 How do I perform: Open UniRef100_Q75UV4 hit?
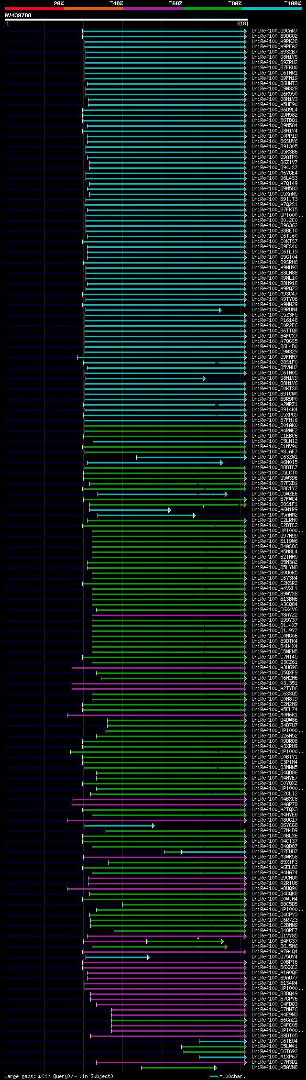click(274, 957)
